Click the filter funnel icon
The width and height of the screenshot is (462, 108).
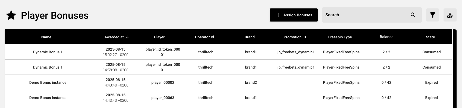[433, 15]
